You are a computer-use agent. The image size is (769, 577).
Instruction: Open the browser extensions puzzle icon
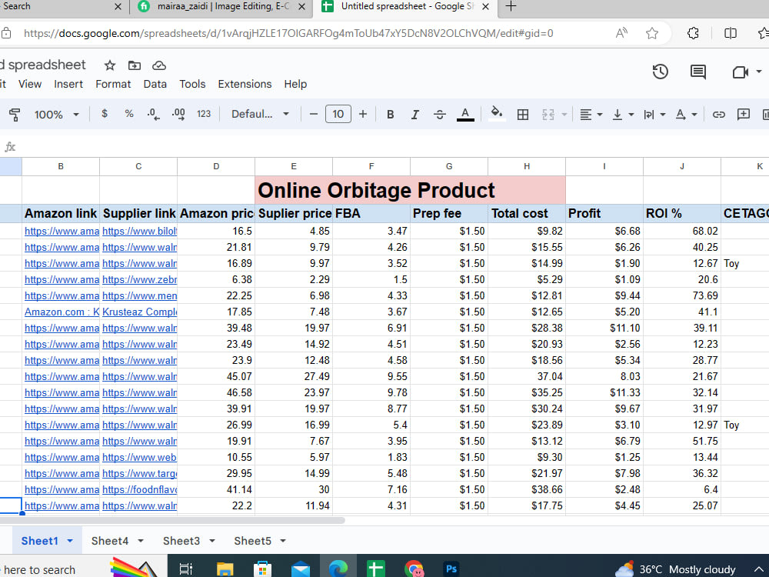[x=693, y=33]
